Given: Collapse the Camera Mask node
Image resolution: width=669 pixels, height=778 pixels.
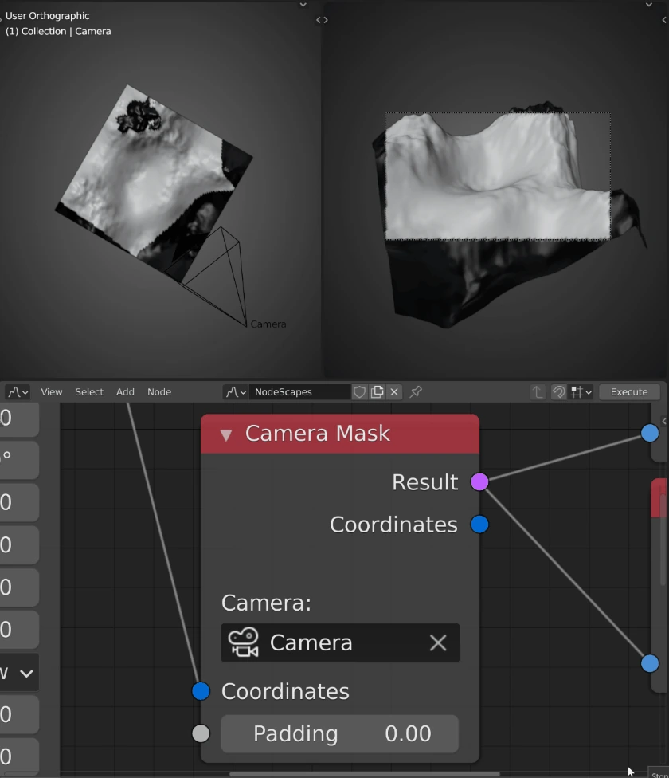Looking at the screenshot, I should [x=226, y=434].
